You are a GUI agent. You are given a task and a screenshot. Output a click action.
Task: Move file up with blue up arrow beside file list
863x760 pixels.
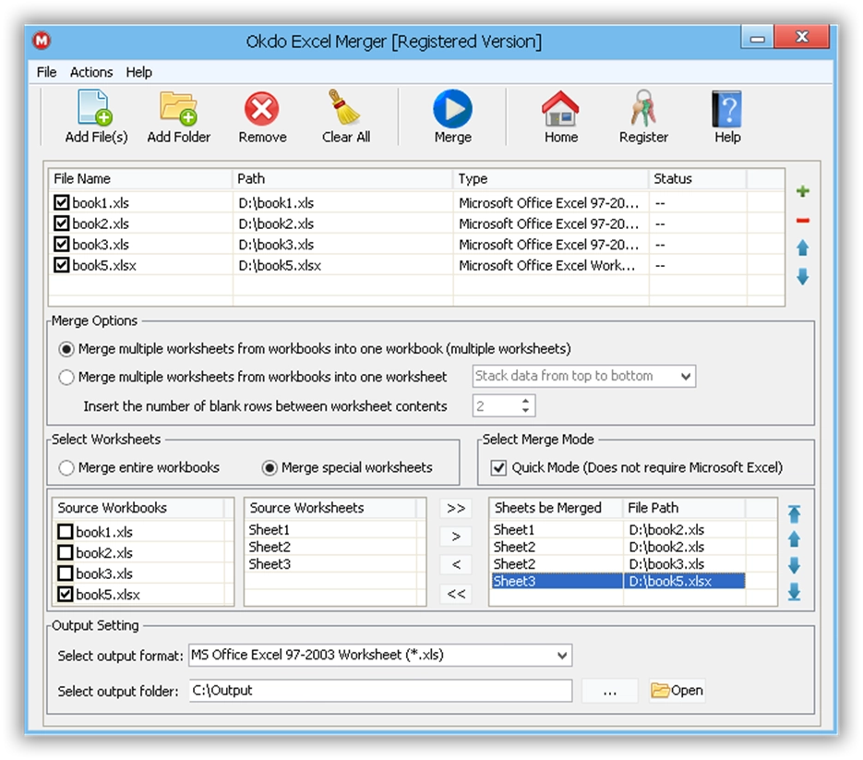coord(802,248)
